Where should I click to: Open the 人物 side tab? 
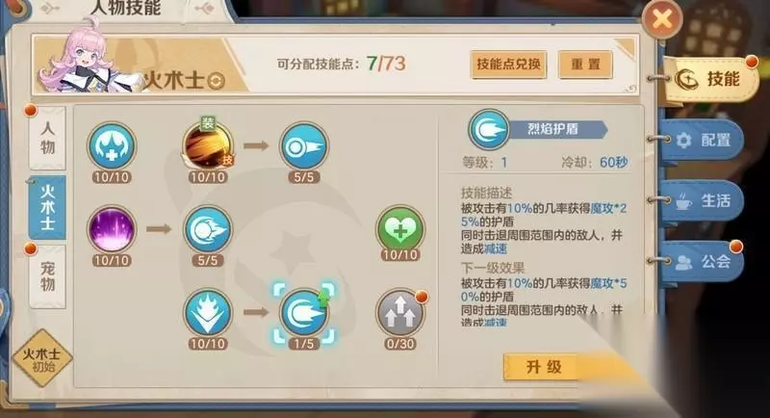tap(47, 138)
